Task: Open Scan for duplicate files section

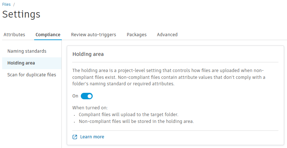Action: [x=32, y=75]
